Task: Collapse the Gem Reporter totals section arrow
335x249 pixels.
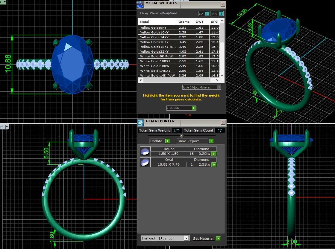Action: (181, 136)
